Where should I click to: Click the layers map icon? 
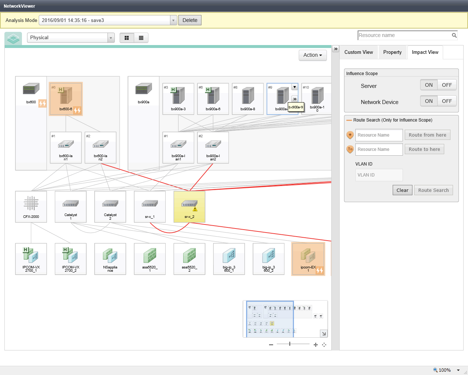pyautogui.click(x=14, y=38)
